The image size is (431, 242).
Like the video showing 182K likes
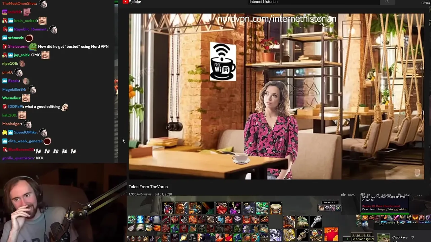[x=348, y=195]
